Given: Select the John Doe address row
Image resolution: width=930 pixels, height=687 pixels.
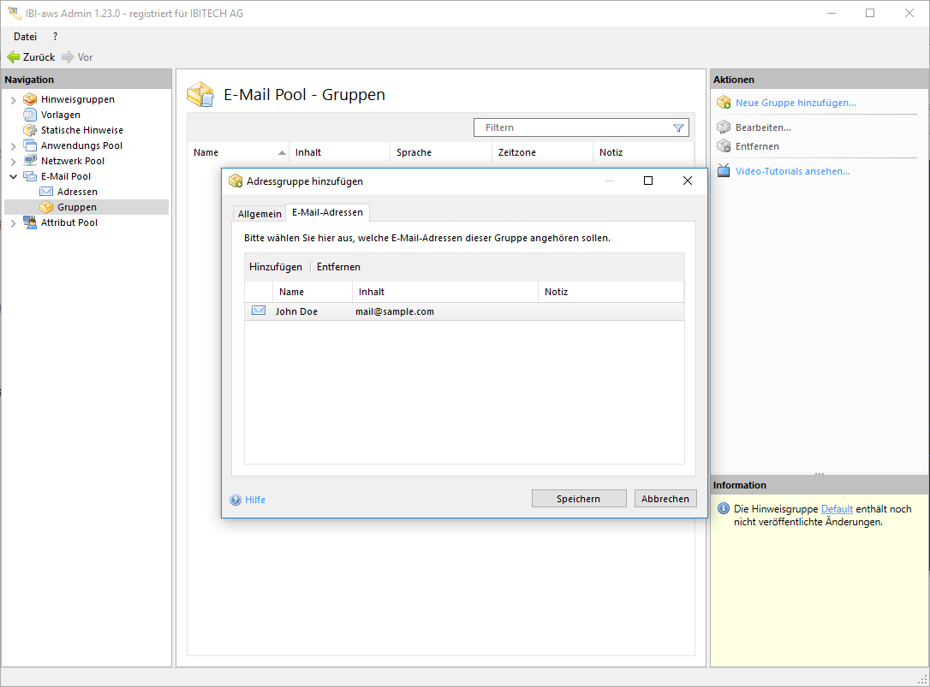Looking at the screenshot, I should click(394, 311).
